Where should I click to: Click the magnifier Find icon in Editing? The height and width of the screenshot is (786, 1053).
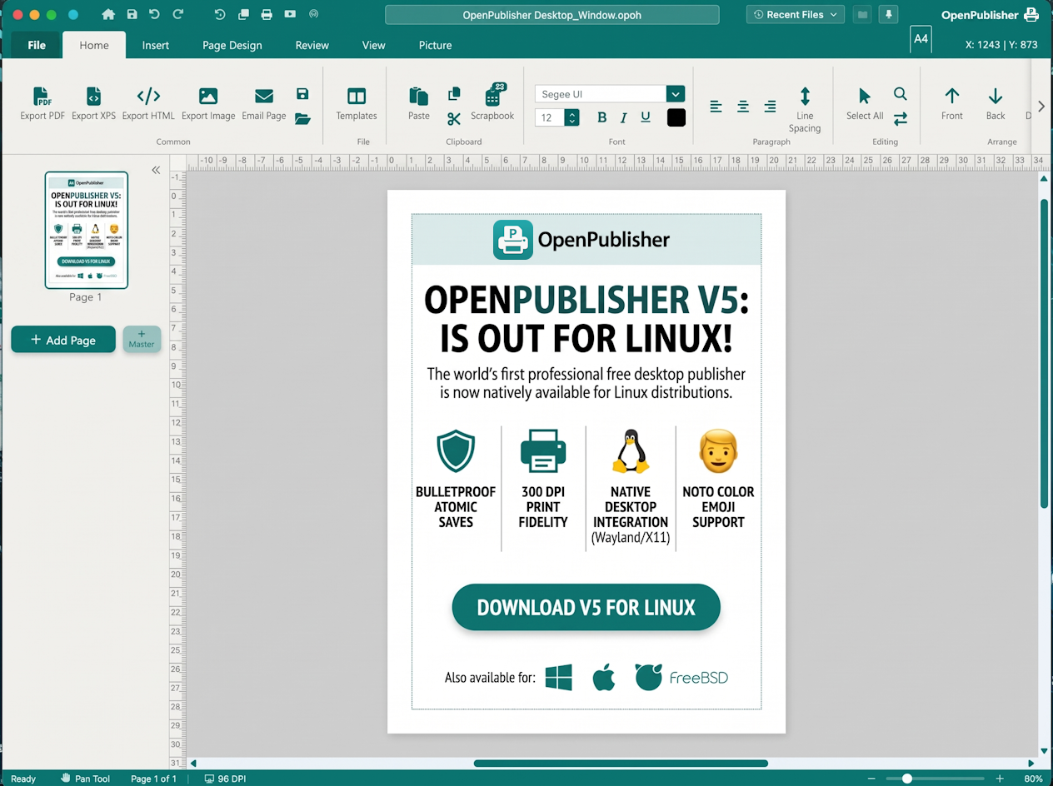tap(901, 94)
